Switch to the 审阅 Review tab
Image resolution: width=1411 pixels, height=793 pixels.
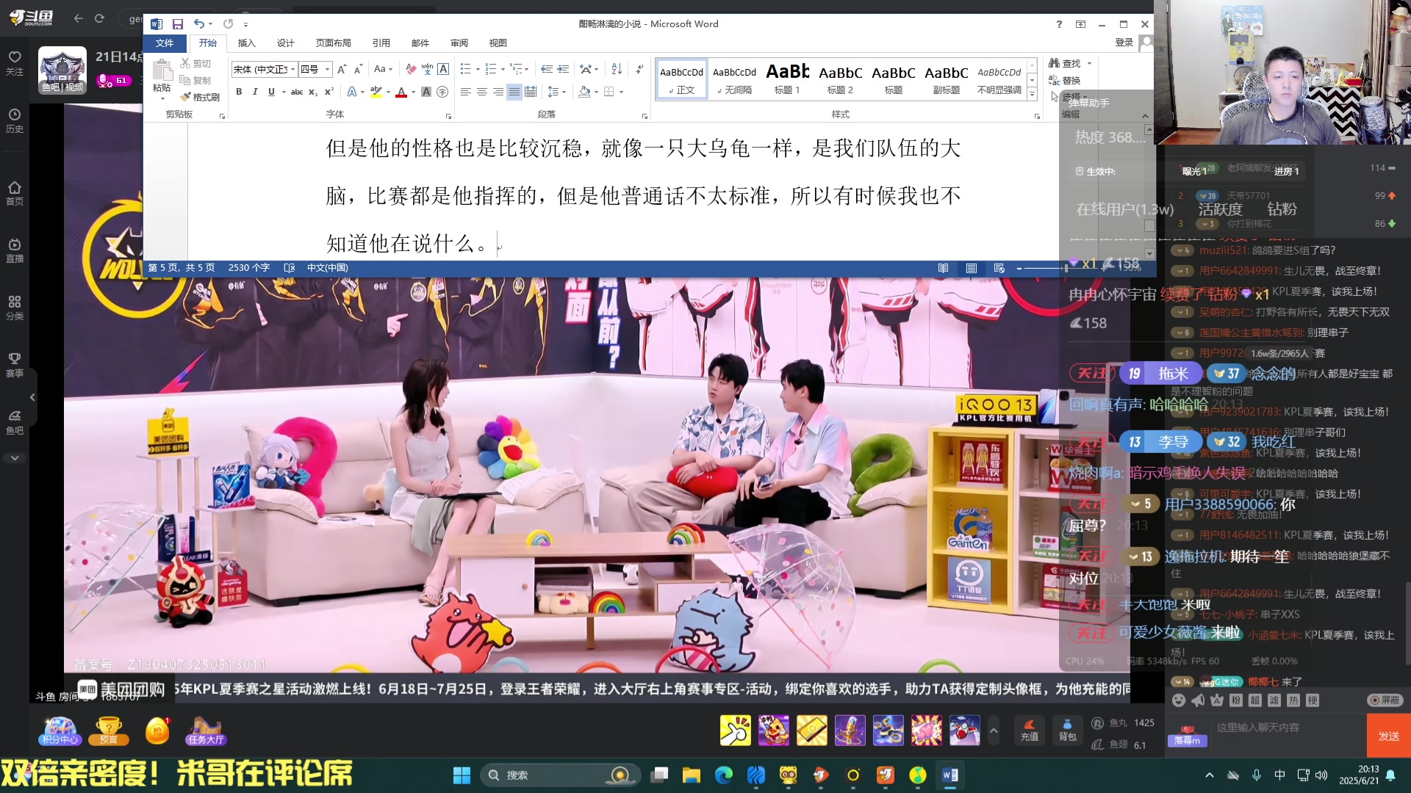459,43
